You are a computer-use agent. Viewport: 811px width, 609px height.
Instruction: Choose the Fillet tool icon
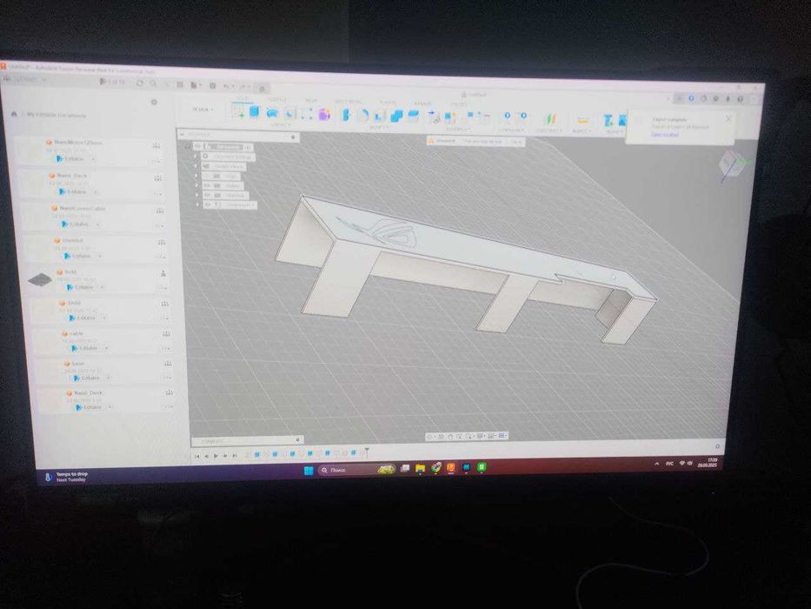[x=363, y=116]
